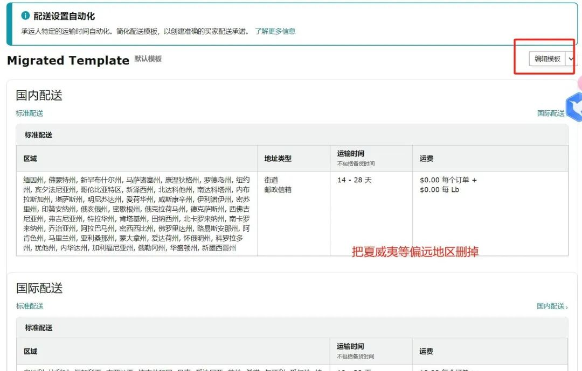Click the 街道 address type

[x=271, y=180]
